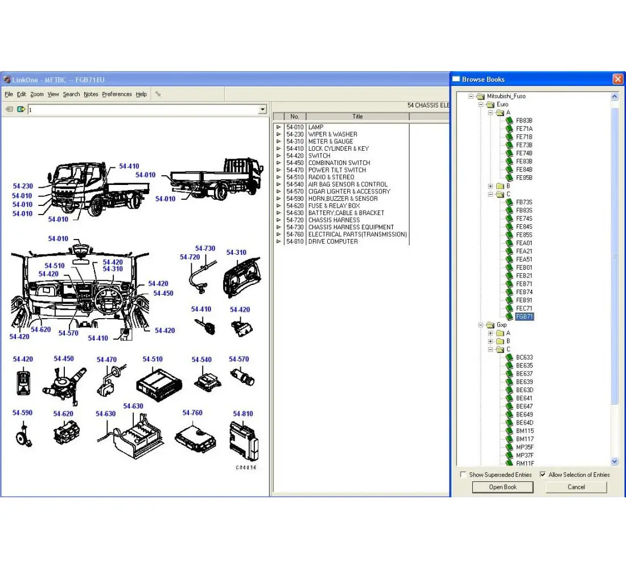Click the Euro folder icon
Screen dimensions: 626x569
pos(490,104)
